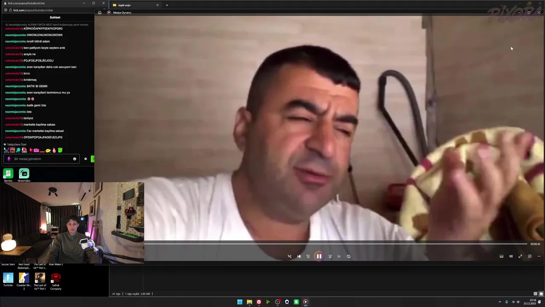Click the message 'israili bitirdi adam'

[38, 41]
